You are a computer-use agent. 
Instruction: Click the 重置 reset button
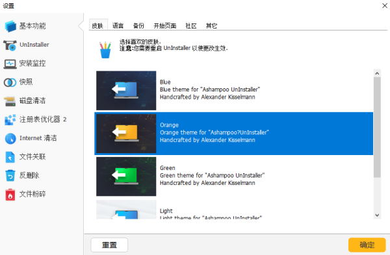point(109,245)
